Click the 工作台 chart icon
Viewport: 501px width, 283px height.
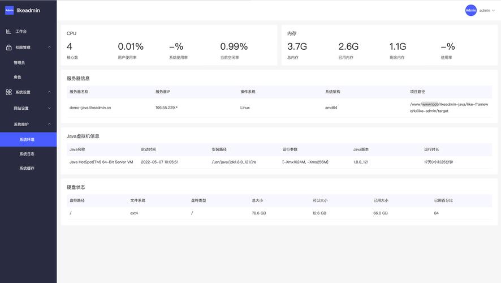8,31
